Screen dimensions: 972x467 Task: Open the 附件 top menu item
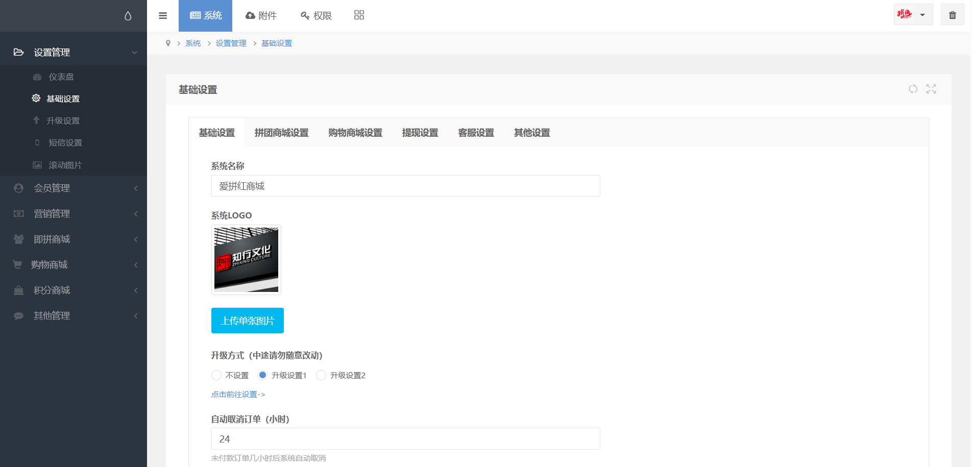[261, 16]
